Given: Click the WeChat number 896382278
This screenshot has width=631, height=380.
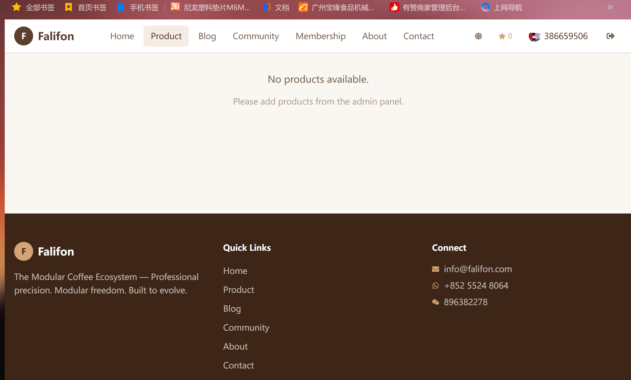Looking at the screenshot, I should tap(466, 302).
